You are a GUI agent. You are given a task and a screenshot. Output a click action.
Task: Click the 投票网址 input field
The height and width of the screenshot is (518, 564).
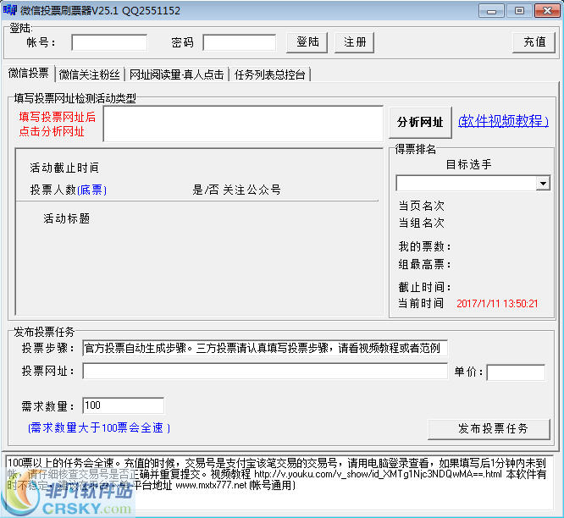tap(265, 371)
